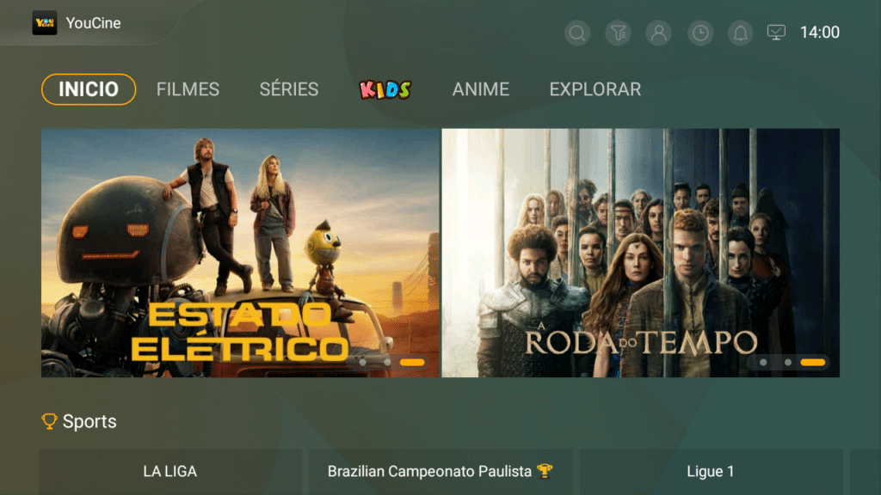Image resolution: width=881 pixels, height=495 pixels.
Task: Open the user profile icon
Action: [x=658, y=34]
